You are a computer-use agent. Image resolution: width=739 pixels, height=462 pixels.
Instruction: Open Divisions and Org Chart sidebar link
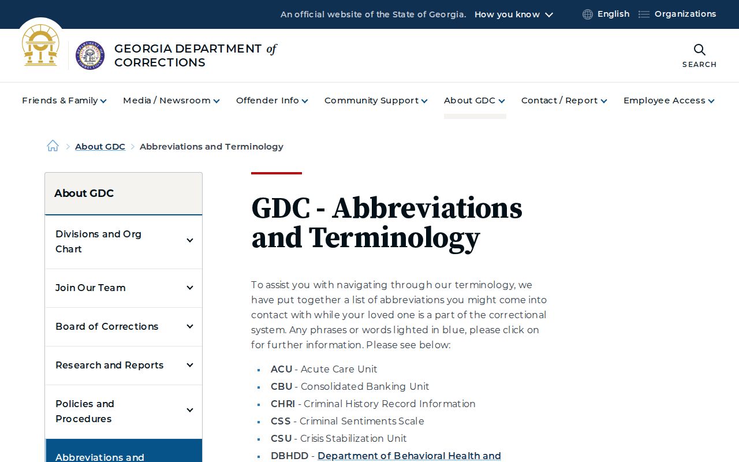click(x=98, y=241)
